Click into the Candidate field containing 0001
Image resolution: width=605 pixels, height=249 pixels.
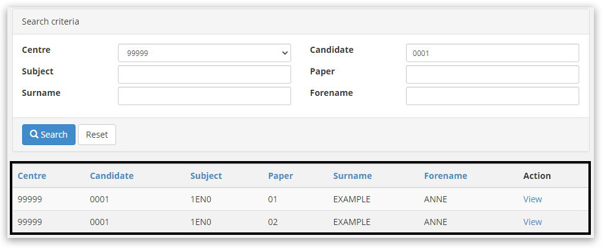492,53
